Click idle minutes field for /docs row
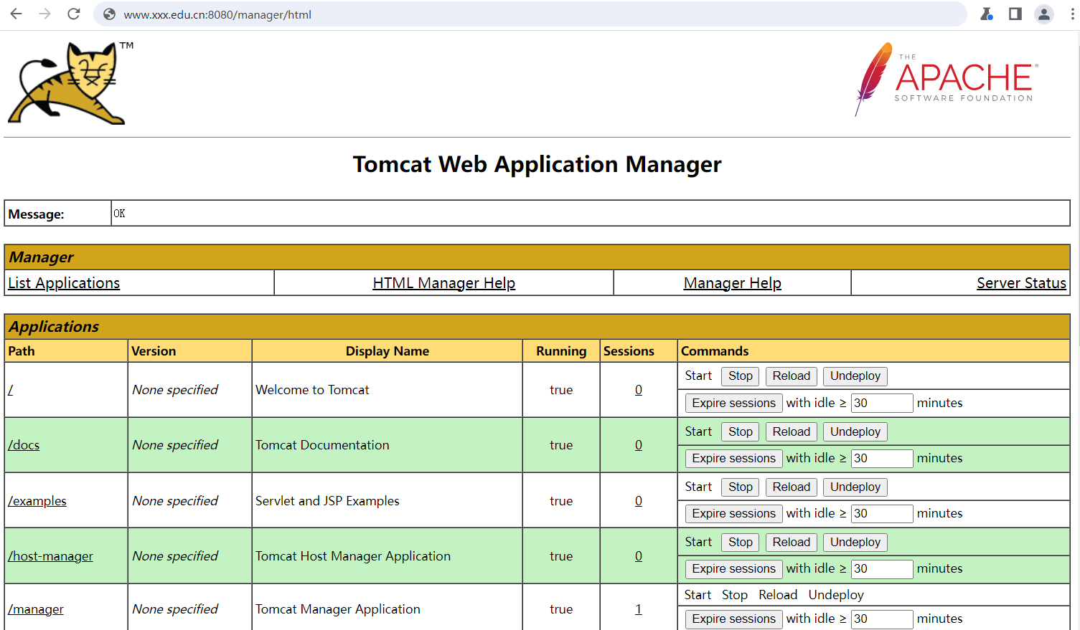1080x630 pixels. [x=881, y=459]
